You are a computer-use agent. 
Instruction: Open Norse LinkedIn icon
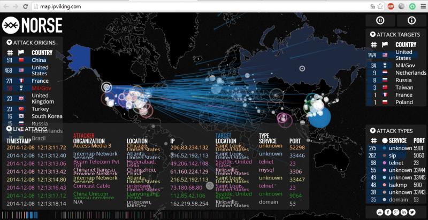[x=404, y=212]
